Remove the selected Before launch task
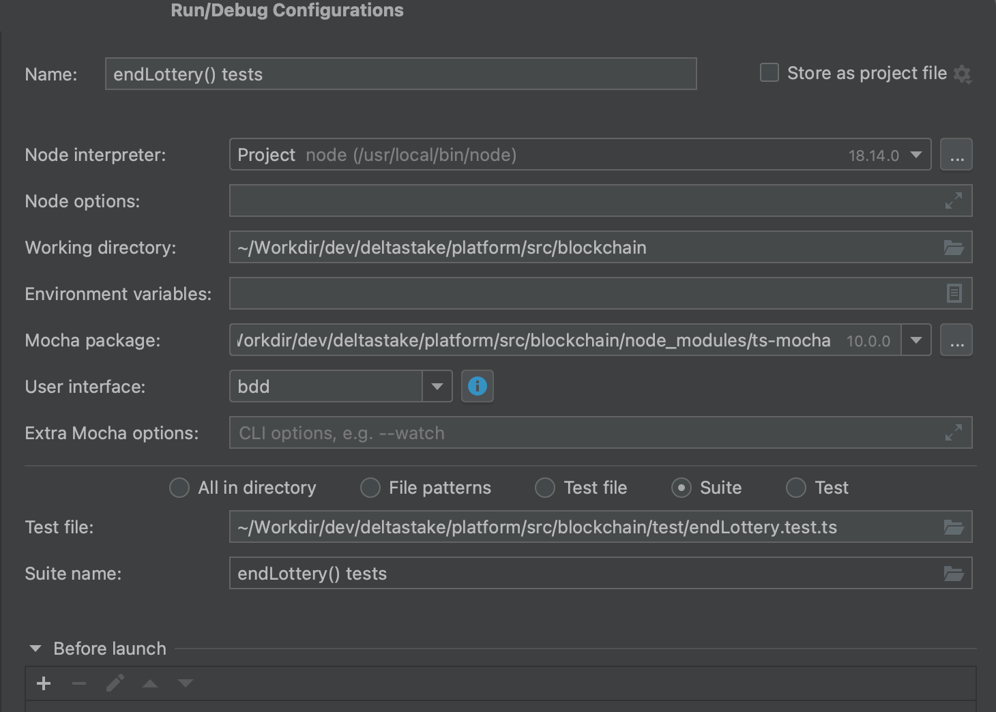The height and width of the screenshot is (712, 996). 79,683
